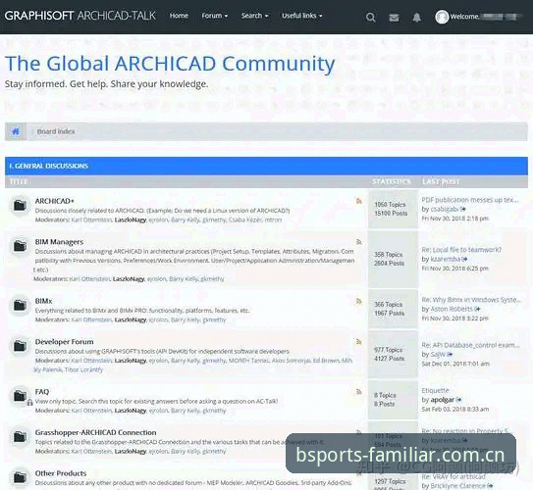Go to the Home menu item
This screenshot has height=490, width=533.
pyautogui.click(x=179, y=16)
